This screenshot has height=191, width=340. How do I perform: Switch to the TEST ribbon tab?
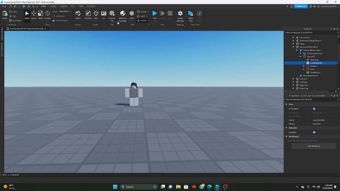click(73, 6)
